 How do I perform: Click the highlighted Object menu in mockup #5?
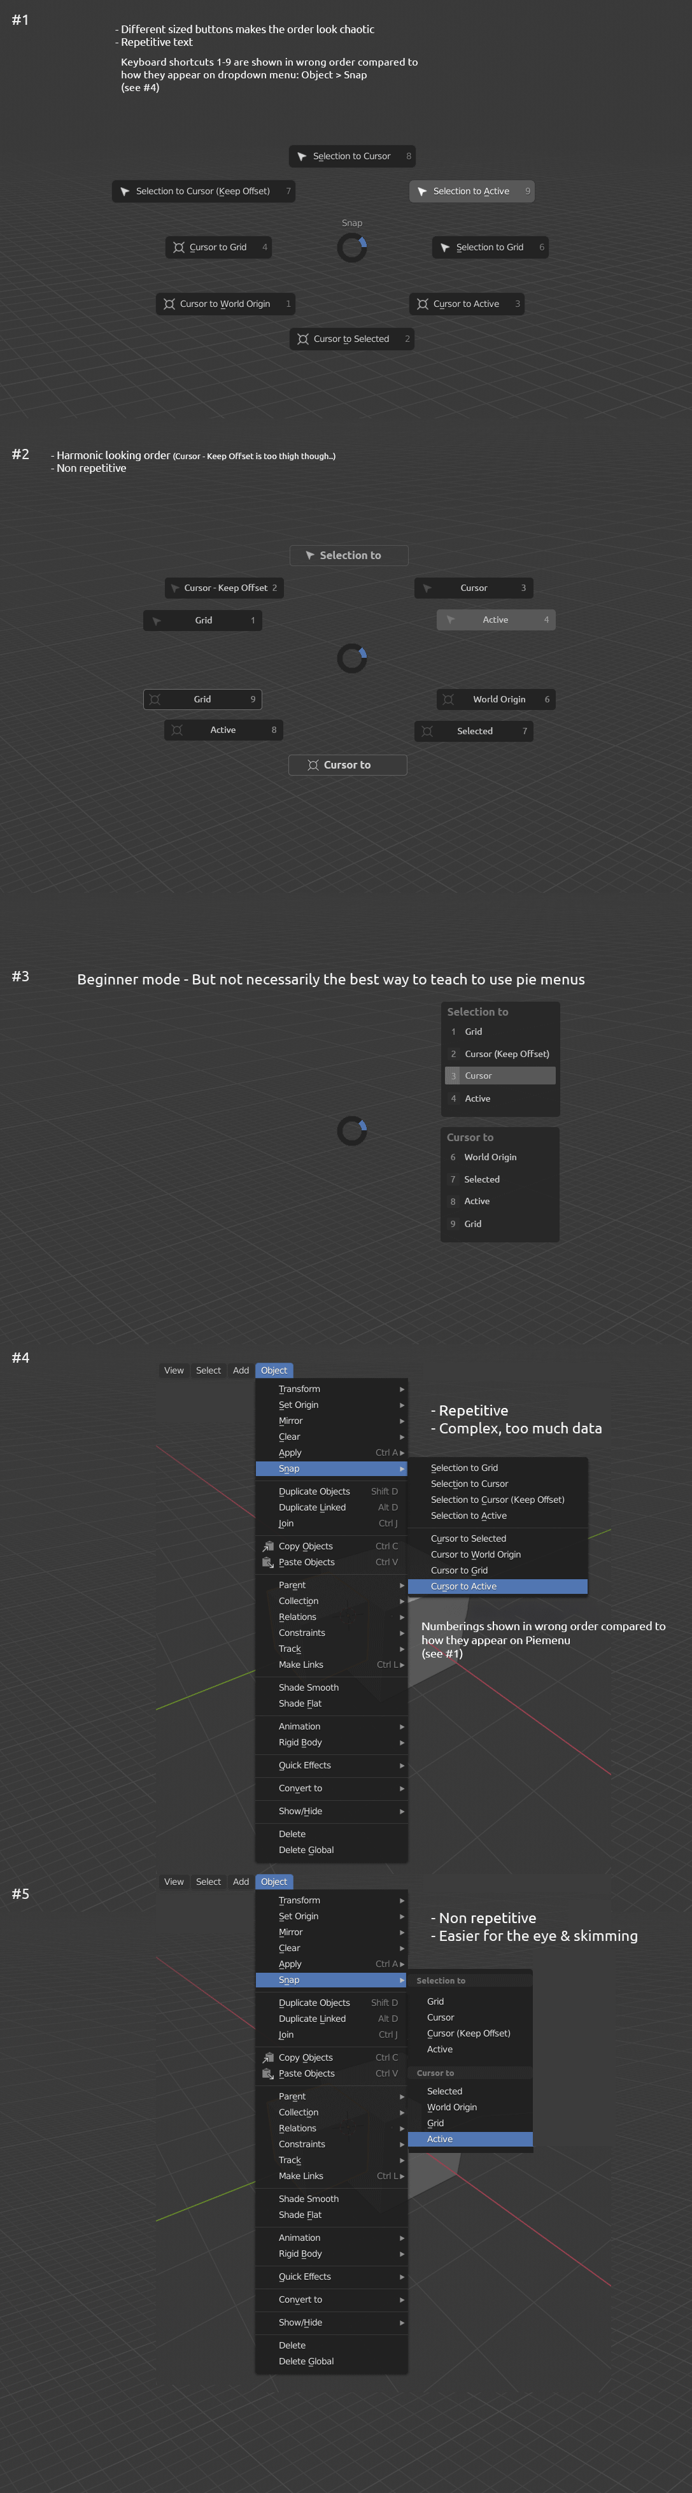(x=274, y=1881)
